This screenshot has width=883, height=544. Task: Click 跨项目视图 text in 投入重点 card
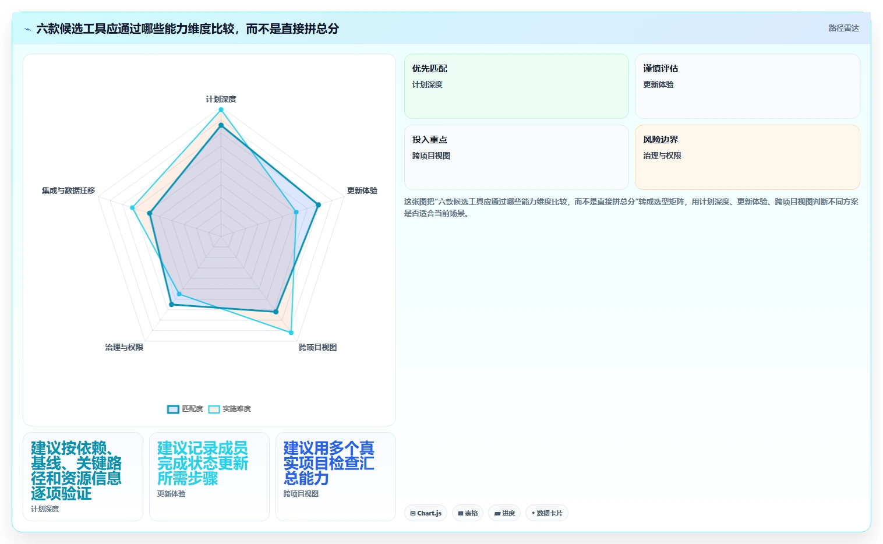pyautogui.click(x=431, y=156)
